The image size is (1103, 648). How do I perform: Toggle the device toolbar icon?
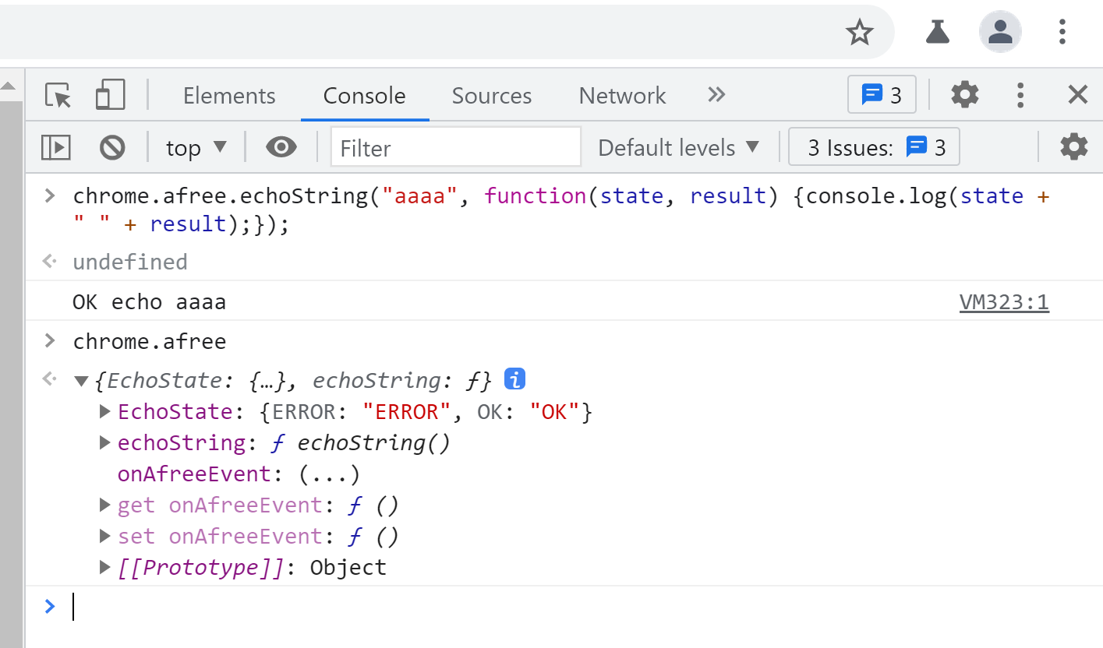[x=109, y=94]
